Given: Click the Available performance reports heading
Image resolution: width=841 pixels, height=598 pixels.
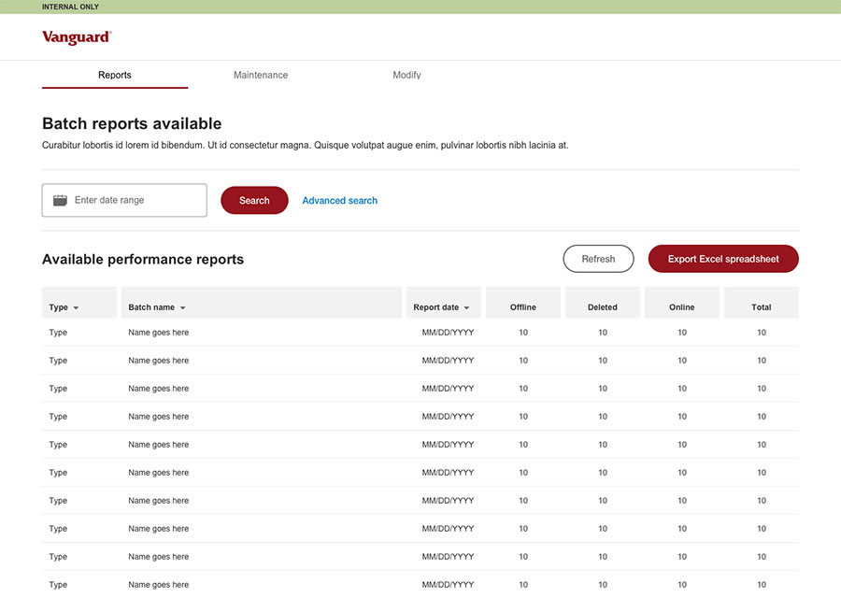Looking at the screenshot, I should pos(143,259).
